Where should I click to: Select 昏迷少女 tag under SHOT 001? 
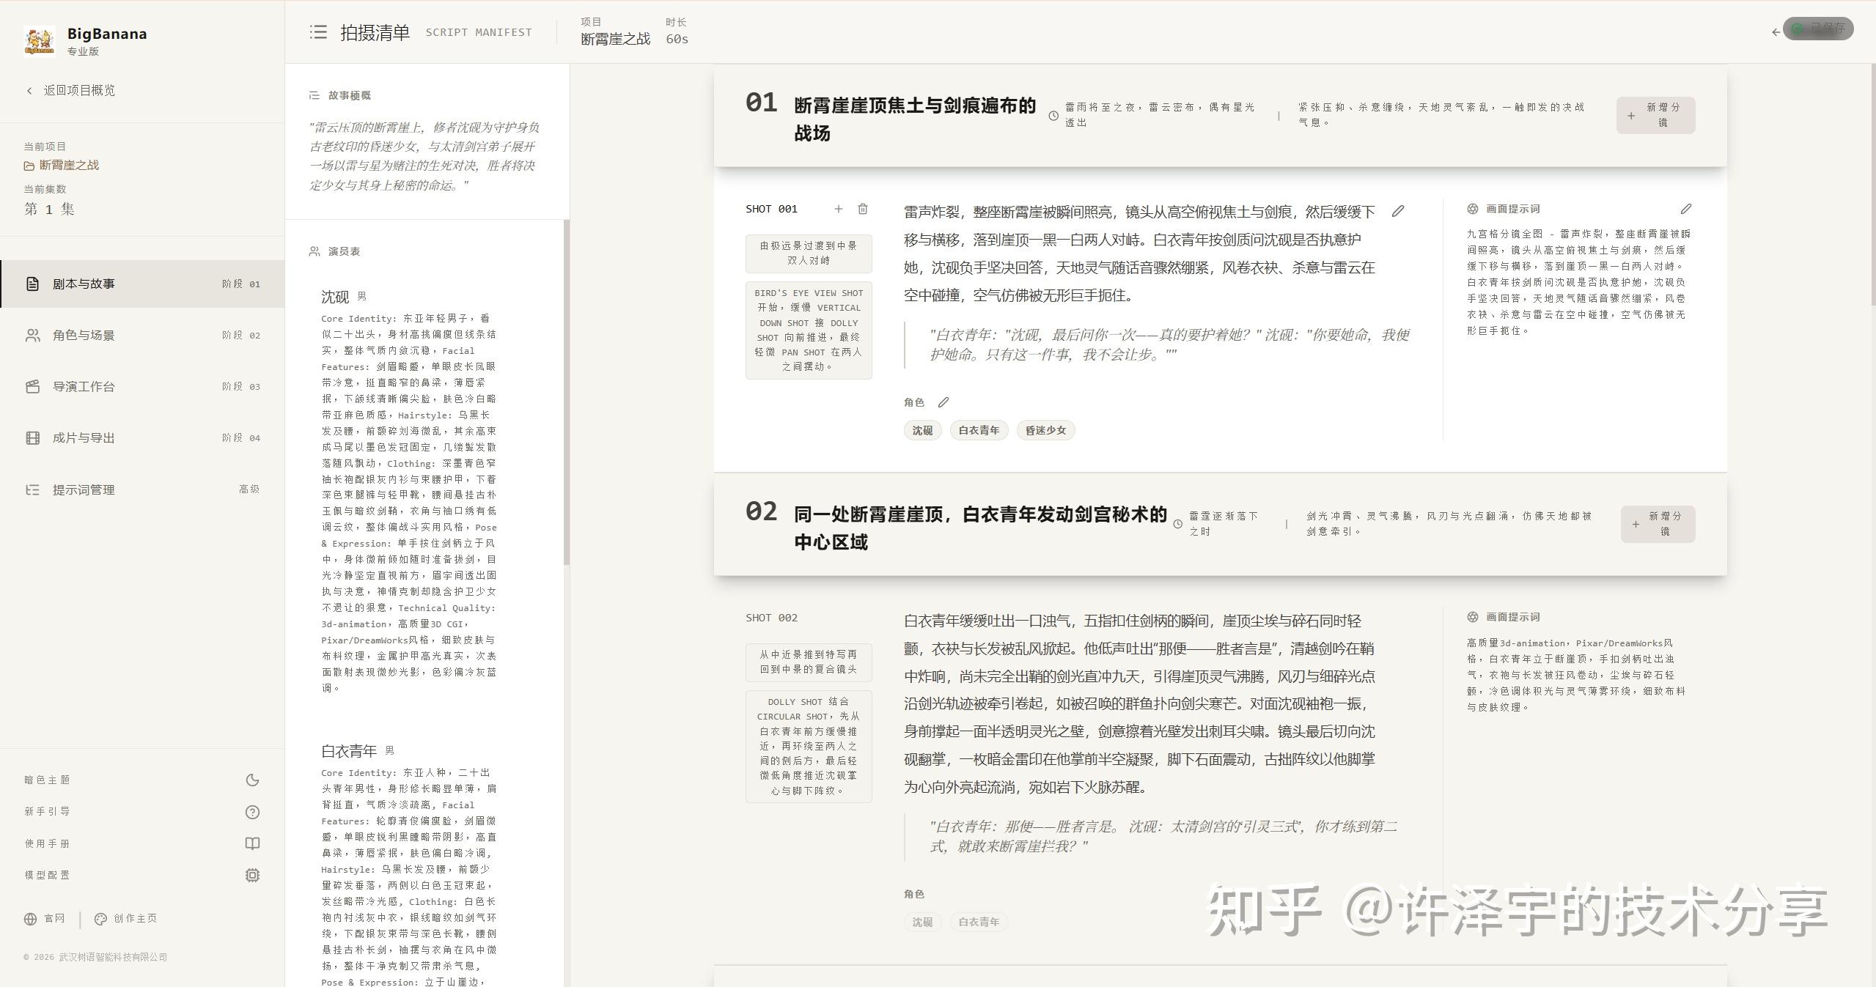[x=1045, y=430]
